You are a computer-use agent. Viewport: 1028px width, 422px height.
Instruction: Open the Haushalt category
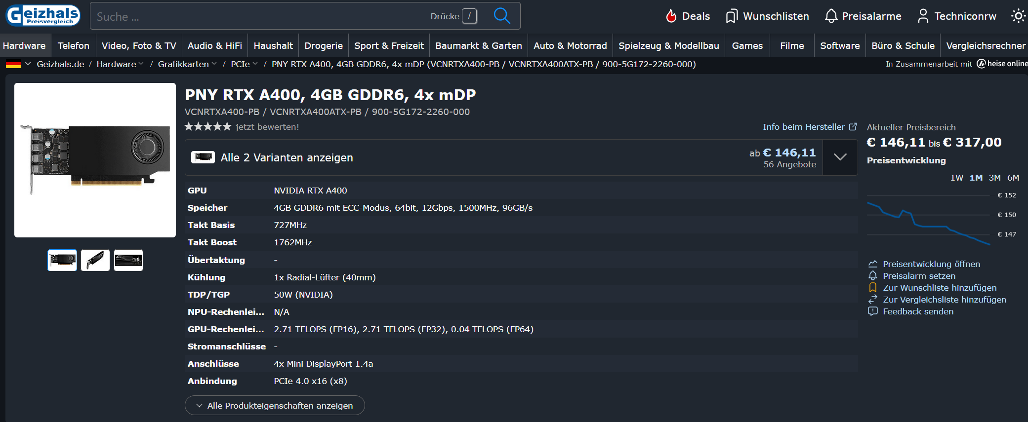coord(273,45)
